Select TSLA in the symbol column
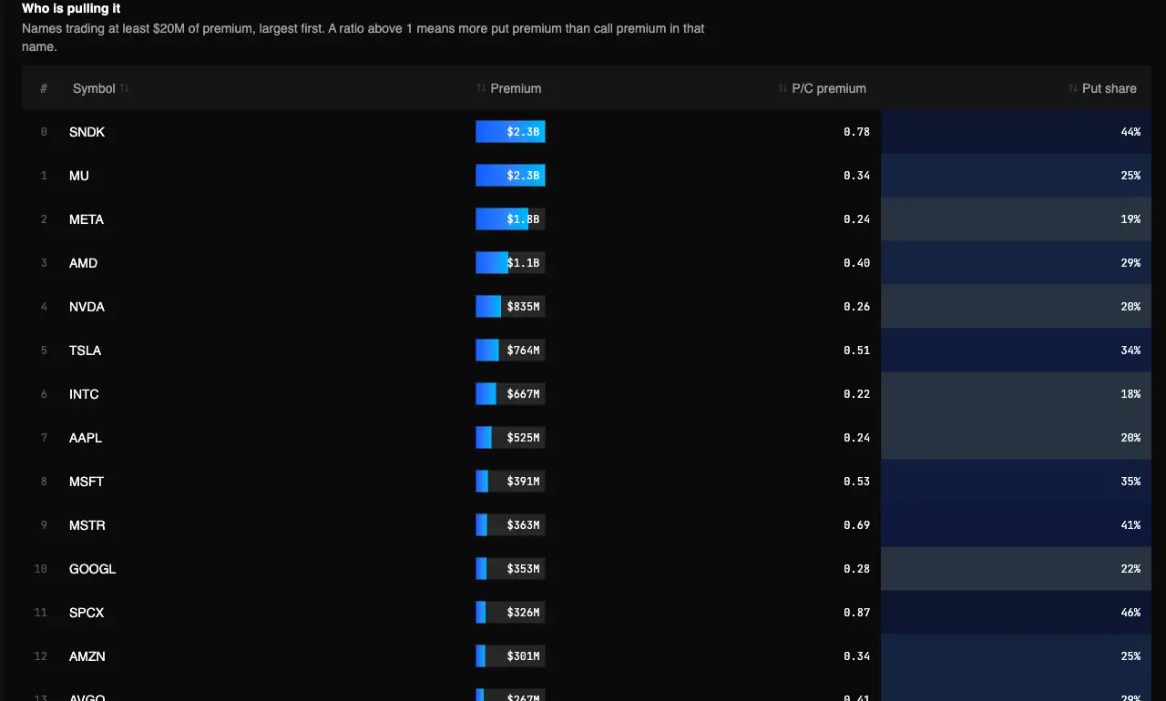 coord(86,350)
